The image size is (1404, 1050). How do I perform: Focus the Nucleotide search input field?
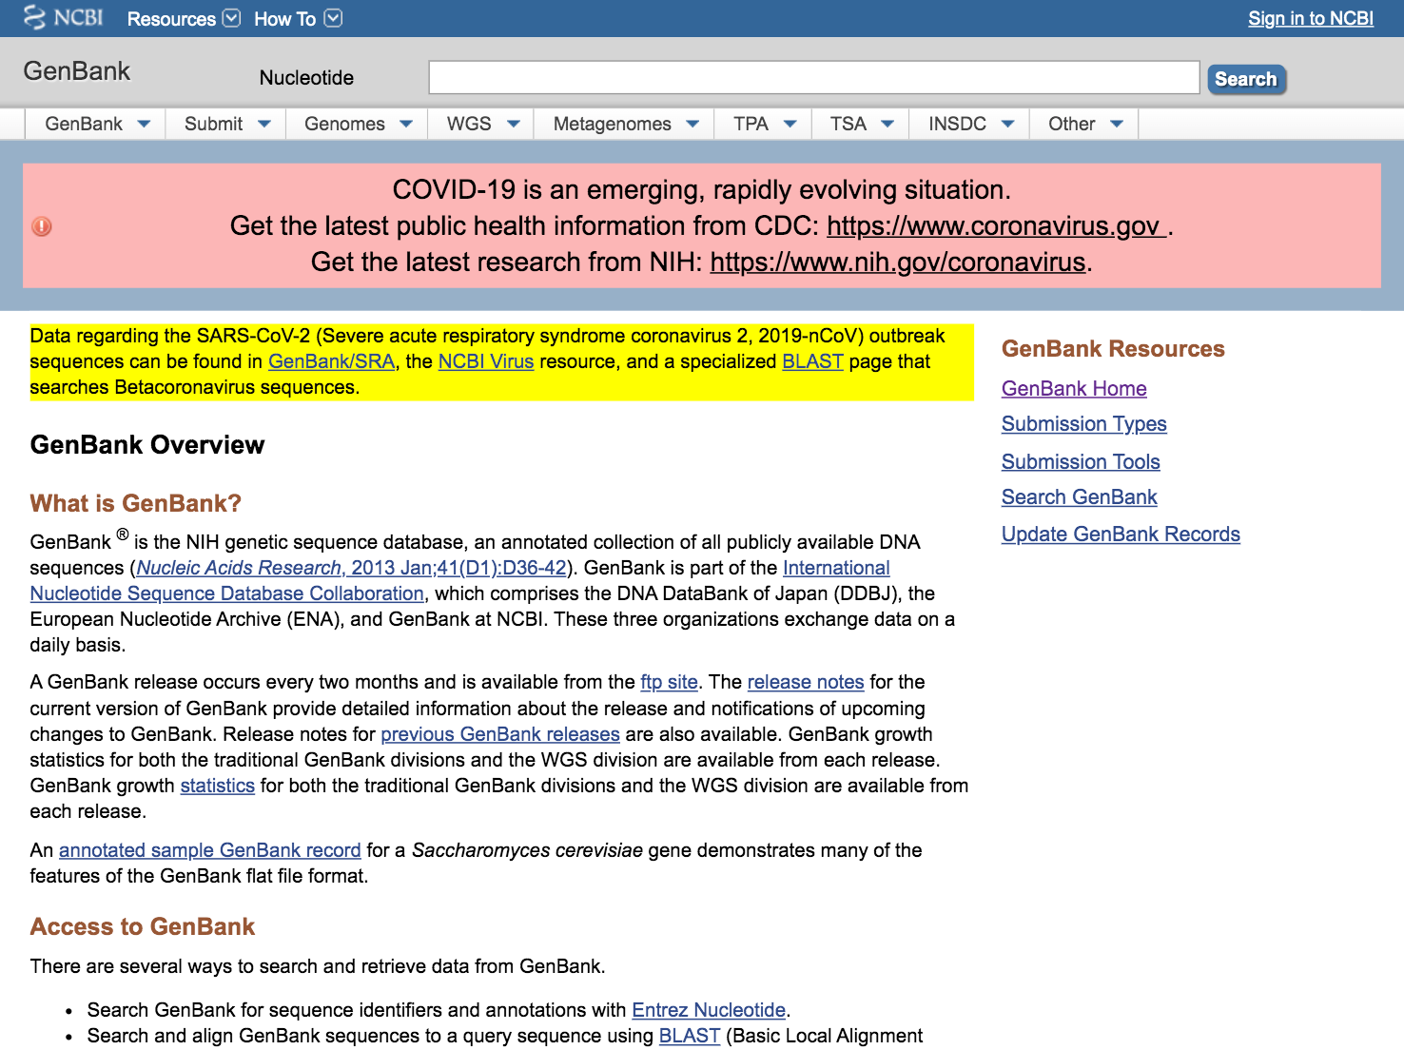tap(813, 78)
